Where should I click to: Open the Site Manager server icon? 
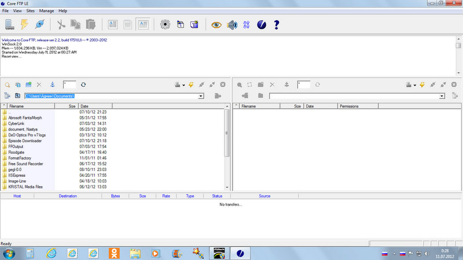tap(9, 24)
